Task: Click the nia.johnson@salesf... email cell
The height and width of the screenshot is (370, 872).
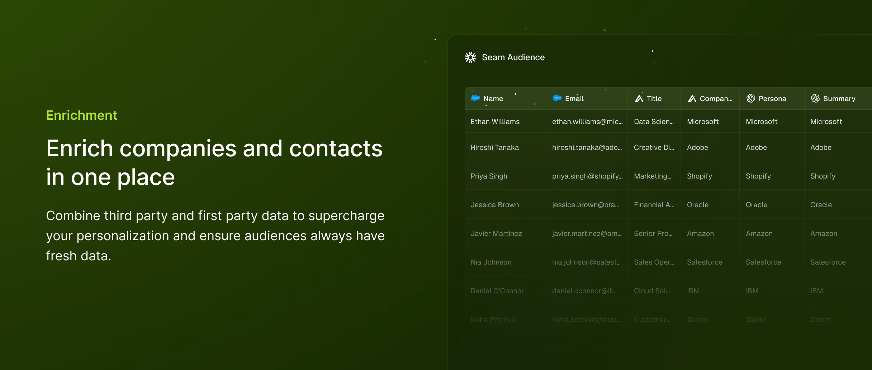Action: pyautogui.click(x=587, y=262)
